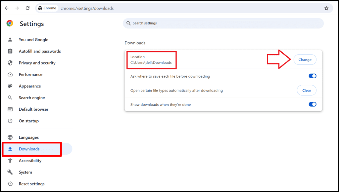This screenshot has height=192, width=339.
Task: Bookmark this page with the star icon
Action: click(326, 8)
